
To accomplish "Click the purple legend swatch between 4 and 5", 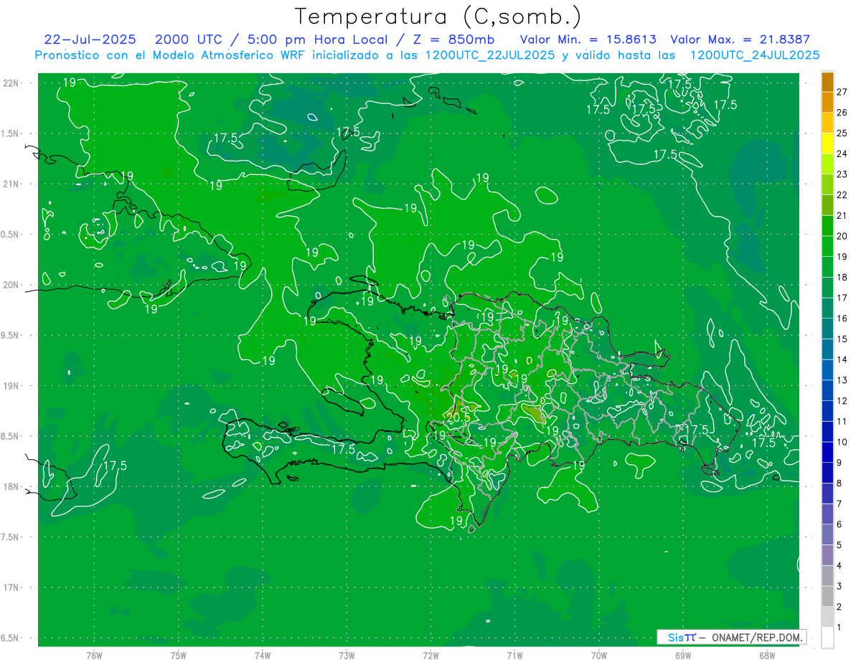I will coord(827,556).
